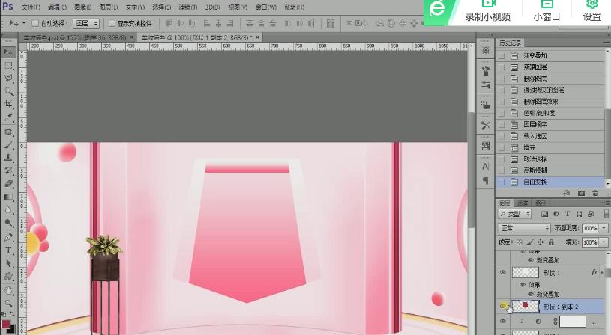This screenshot has height=335, width=611.
Task: Select the Gradient tool
Action: pos(8,197)
